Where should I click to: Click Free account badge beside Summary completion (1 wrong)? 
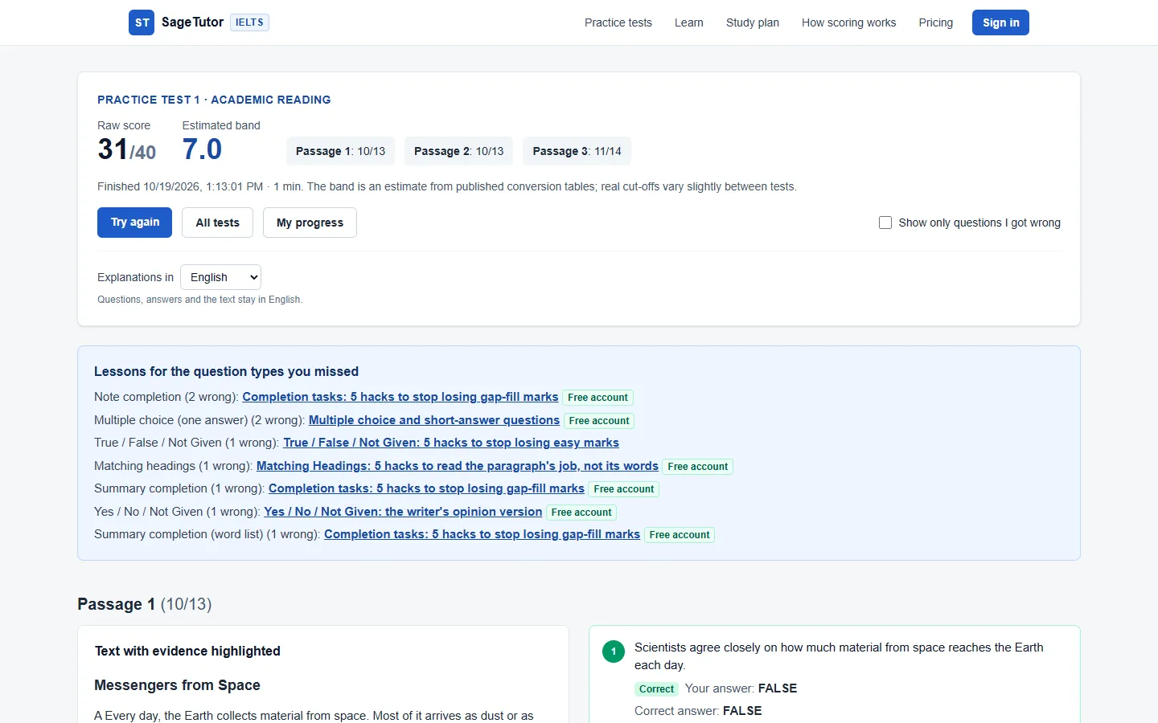(624, 489)
